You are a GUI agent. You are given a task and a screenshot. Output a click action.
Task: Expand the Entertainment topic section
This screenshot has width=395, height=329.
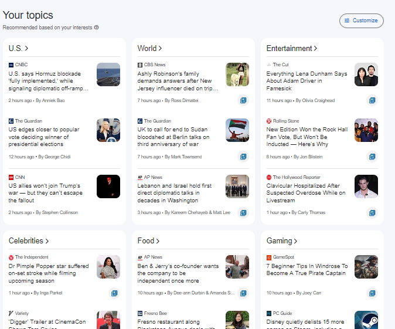(x=291, y=48)
